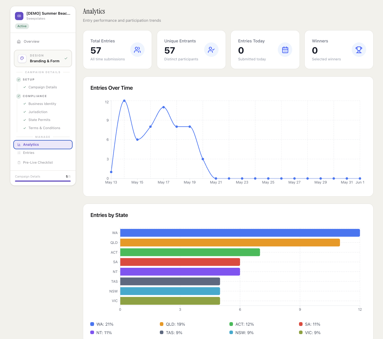Click the Entries Over Time heading
Image resolution: width=383 pixels, height=339 pixels.
point(112,88)
